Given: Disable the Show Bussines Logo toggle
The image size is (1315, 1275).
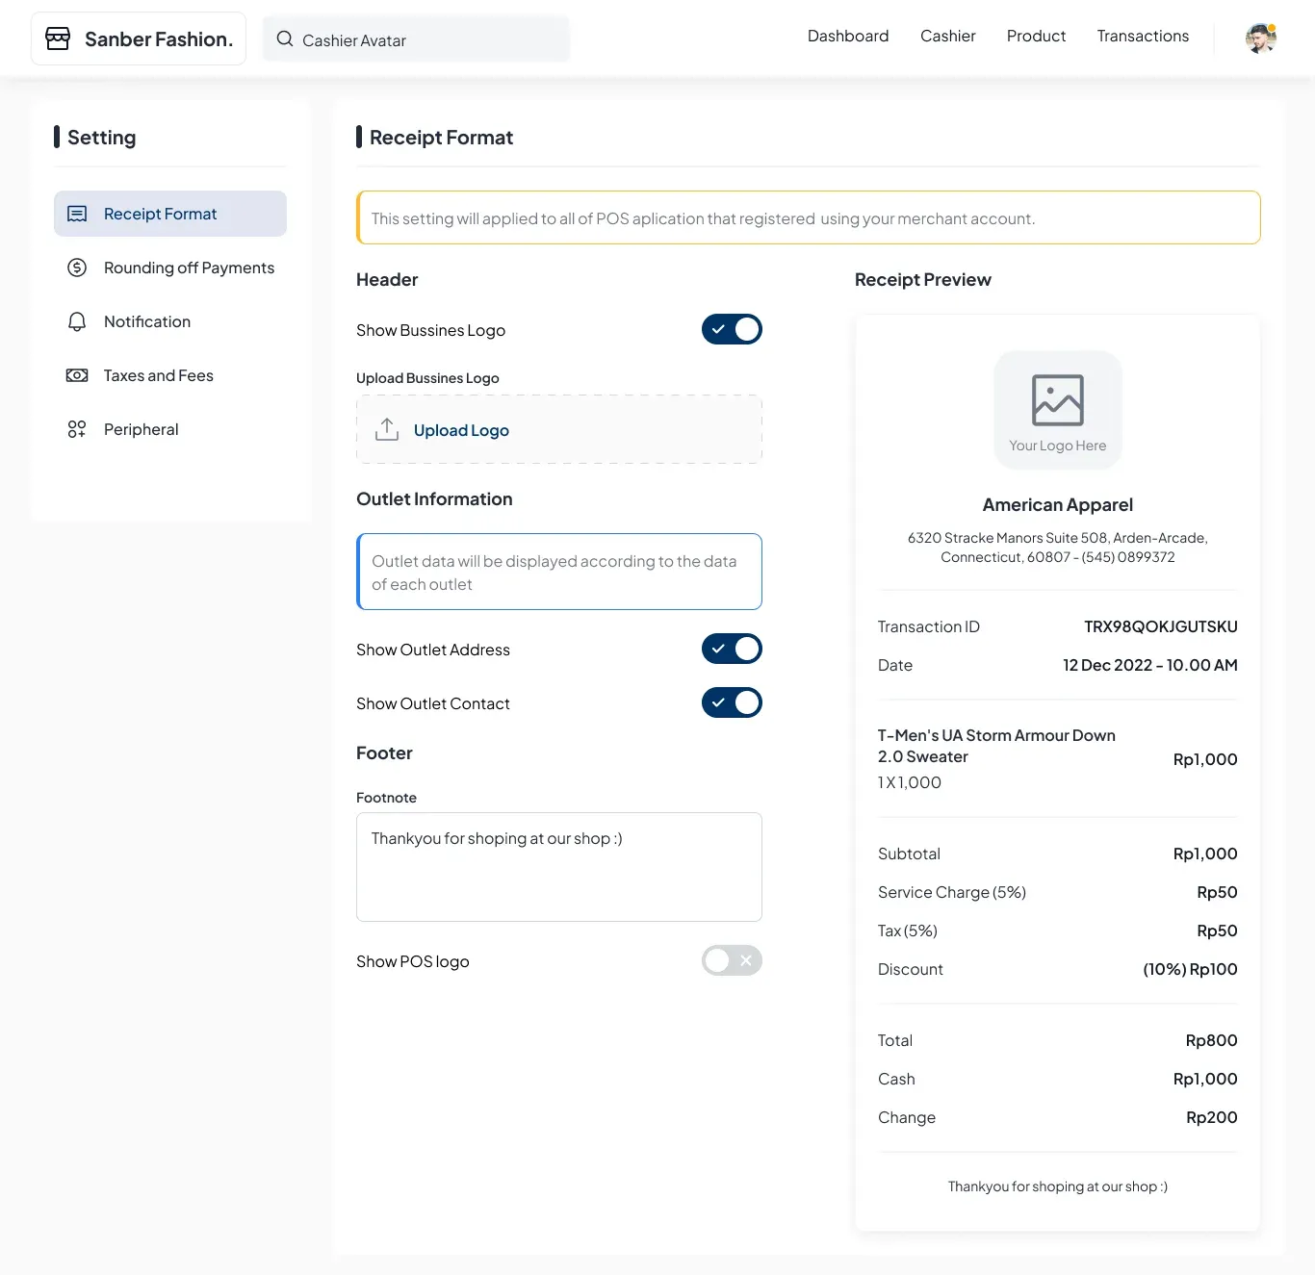Looking at the screenshot, I should (732, 329).
